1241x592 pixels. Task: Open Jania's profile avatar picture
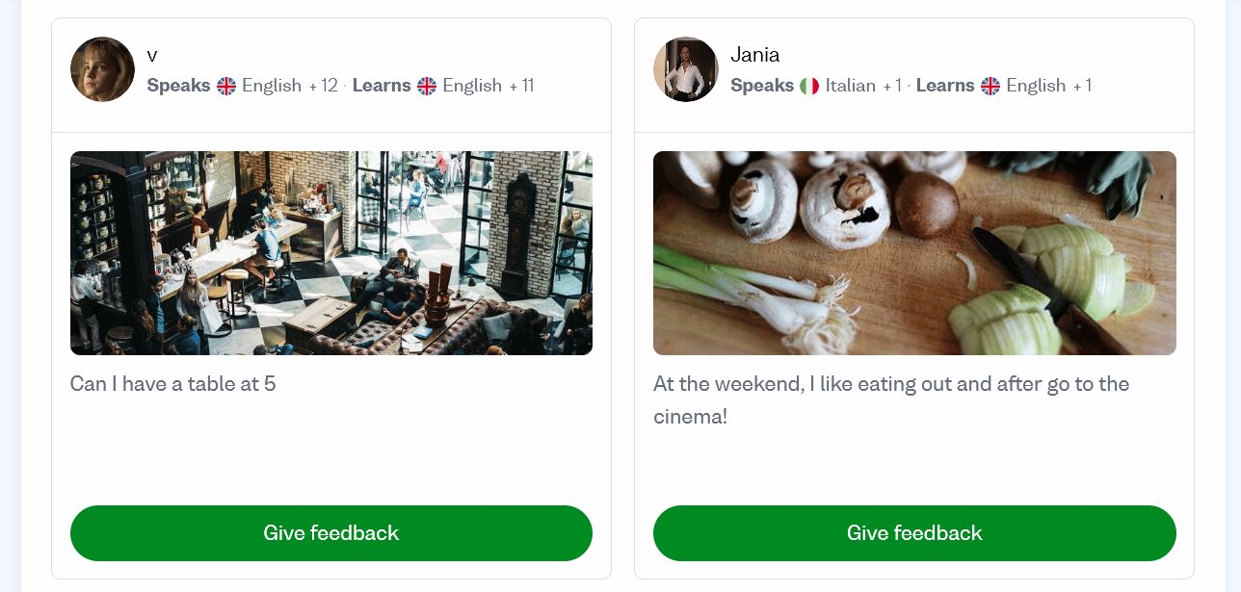point(685,69)
